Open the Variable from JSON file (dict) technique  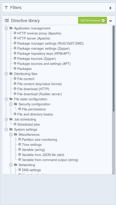(x=43, y=155)
